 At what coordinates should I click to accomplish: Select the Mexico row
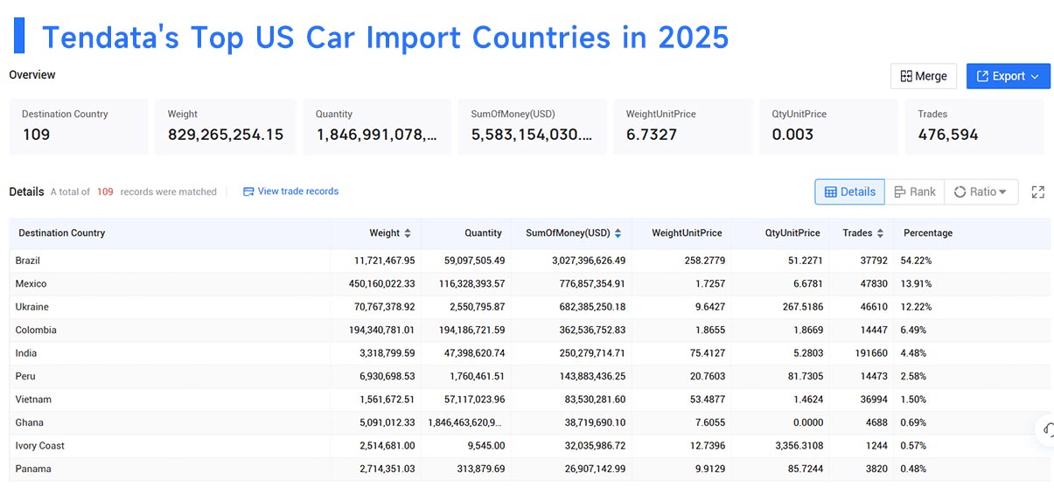(530, 283)
